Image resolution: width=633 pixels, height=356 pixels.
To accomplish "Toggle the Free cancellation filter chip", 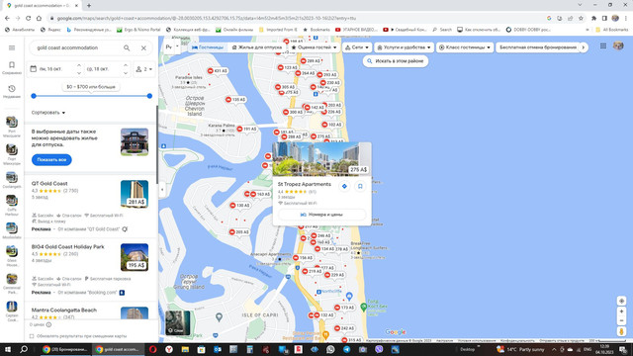I will [538, 47].
